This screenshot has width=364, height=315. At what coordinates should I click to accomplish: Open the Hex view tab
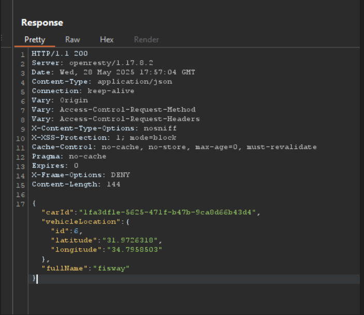pyautogui.click(x=107, y=40)
